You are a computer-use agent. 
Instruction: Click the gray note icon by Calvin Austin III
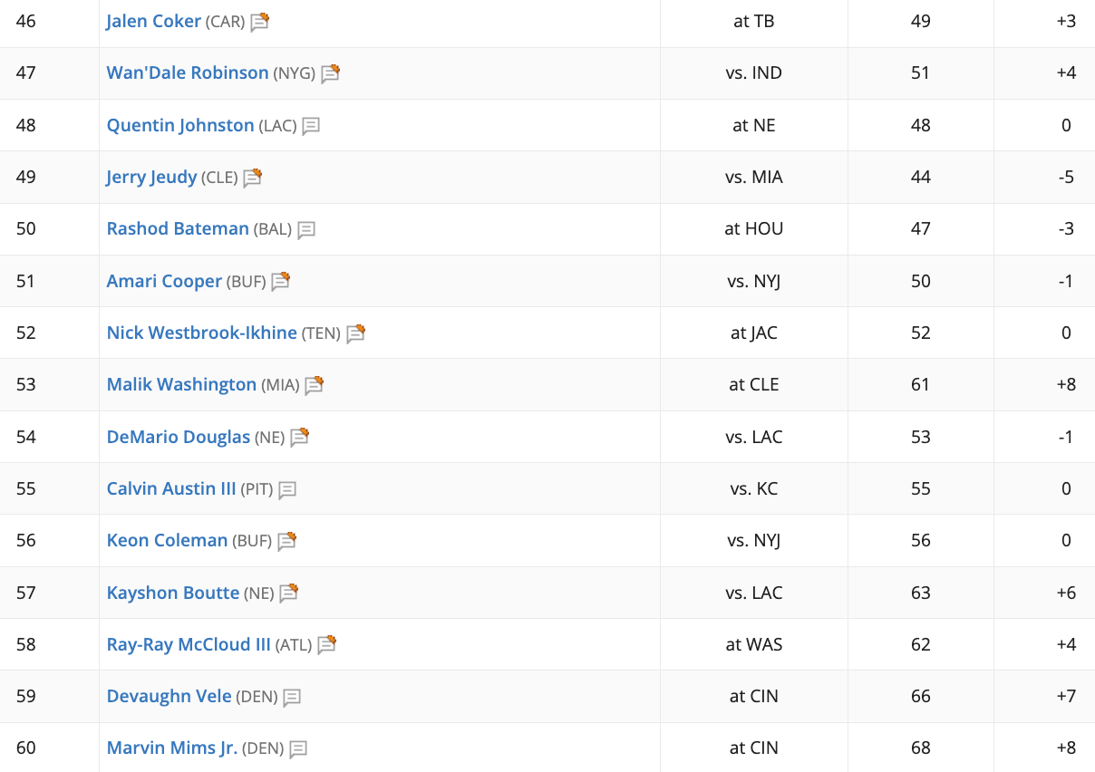coord(287,489)
